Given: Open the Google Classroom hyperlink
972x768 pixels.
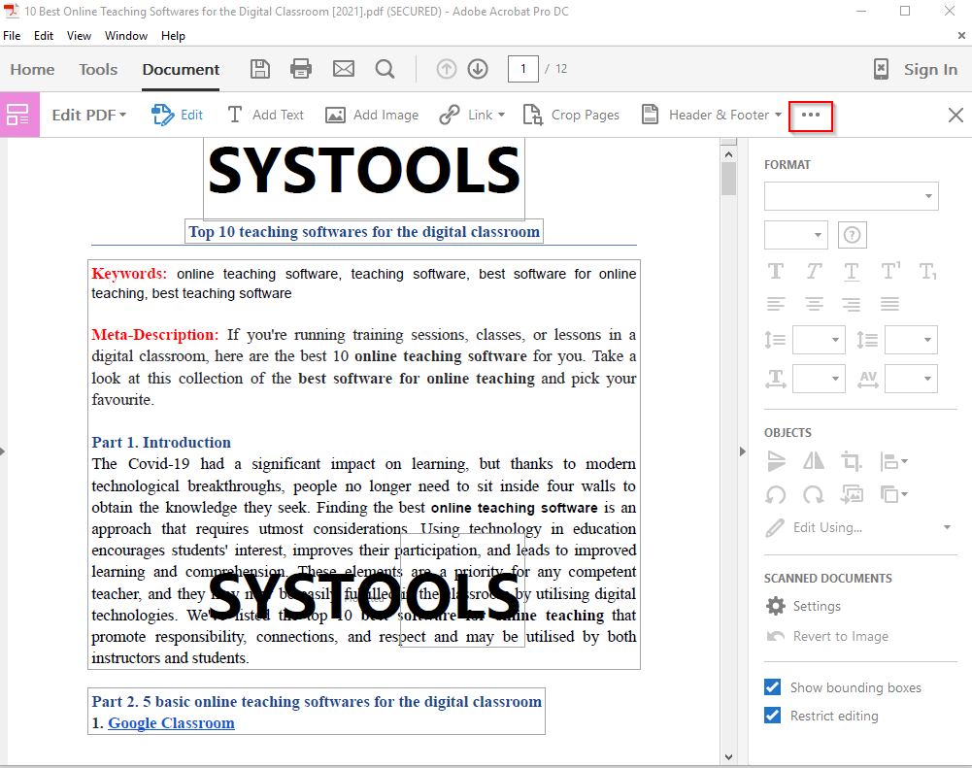Looking at the screenshot, I should click(x=171, y=722).
